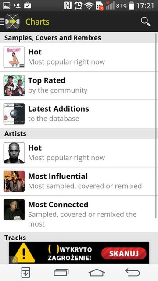Screen dimensions: 158x281
Task: Open the recent apps navigation button
Action: (61, 273)
